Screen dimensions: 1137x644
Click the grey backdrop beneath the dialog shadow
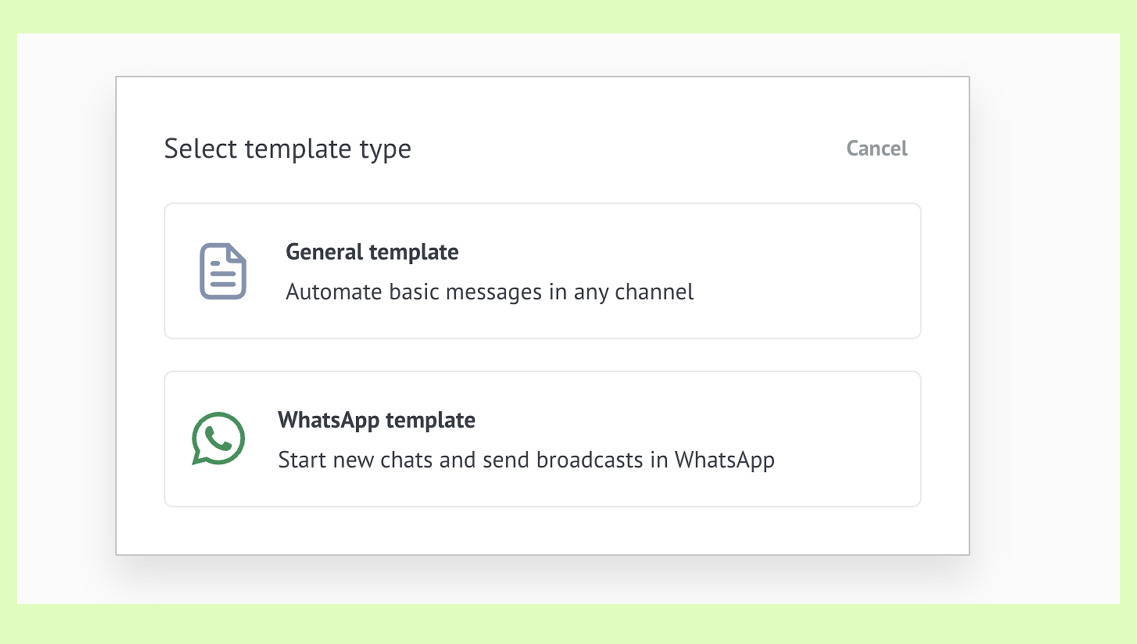click(543, 584)
